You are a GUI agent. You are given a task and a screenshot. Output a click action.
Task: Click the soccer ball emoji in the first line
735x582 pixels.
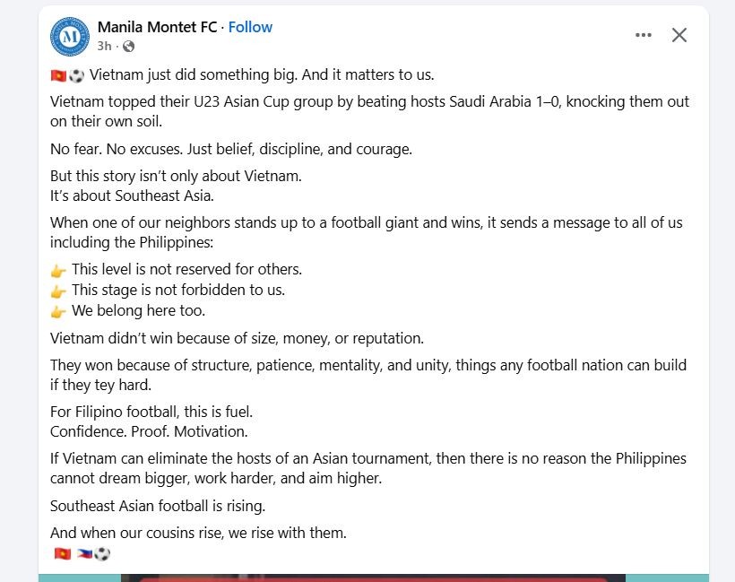[x=76, y=75]
